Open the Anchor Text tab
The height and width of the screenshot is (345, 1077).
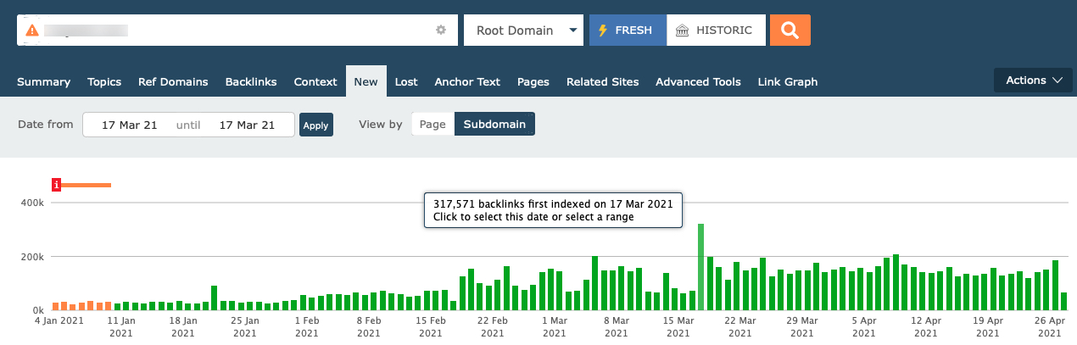click(x=467, y=82)
